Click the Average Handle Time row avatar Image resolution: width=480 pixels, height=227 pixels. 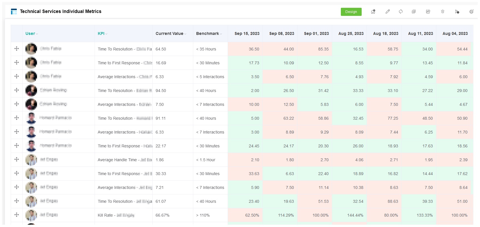[31, 160]
